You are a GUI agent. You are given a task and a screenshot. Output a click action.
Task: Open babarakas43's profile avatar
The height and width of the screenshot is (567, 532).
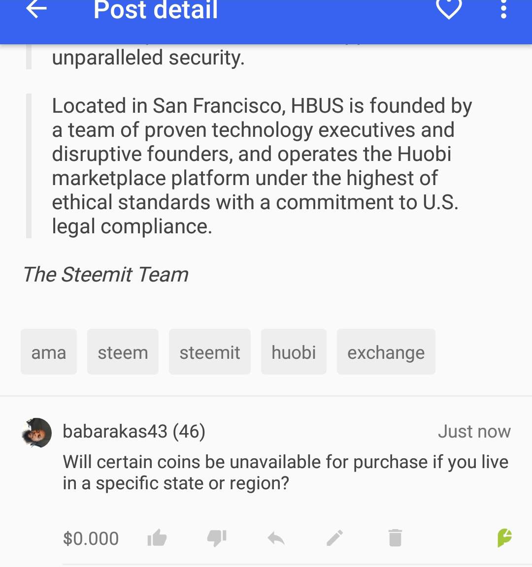[x=37, y=433]
